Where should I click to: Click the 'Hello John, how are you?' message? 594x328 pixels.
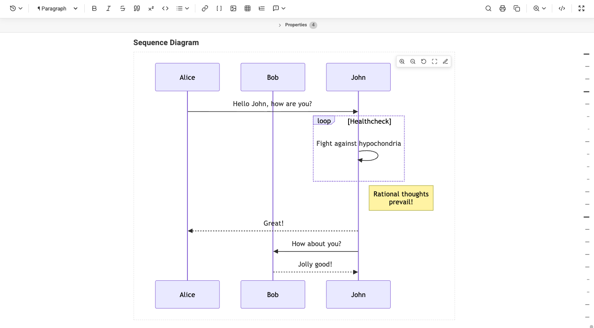[x=273, y=104]
